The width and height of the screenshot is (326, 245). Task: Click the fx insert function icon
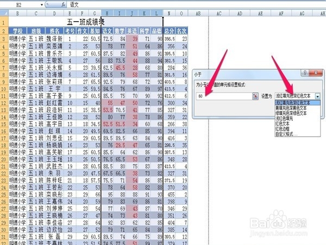pyautogui.click(x=64, y=4)
